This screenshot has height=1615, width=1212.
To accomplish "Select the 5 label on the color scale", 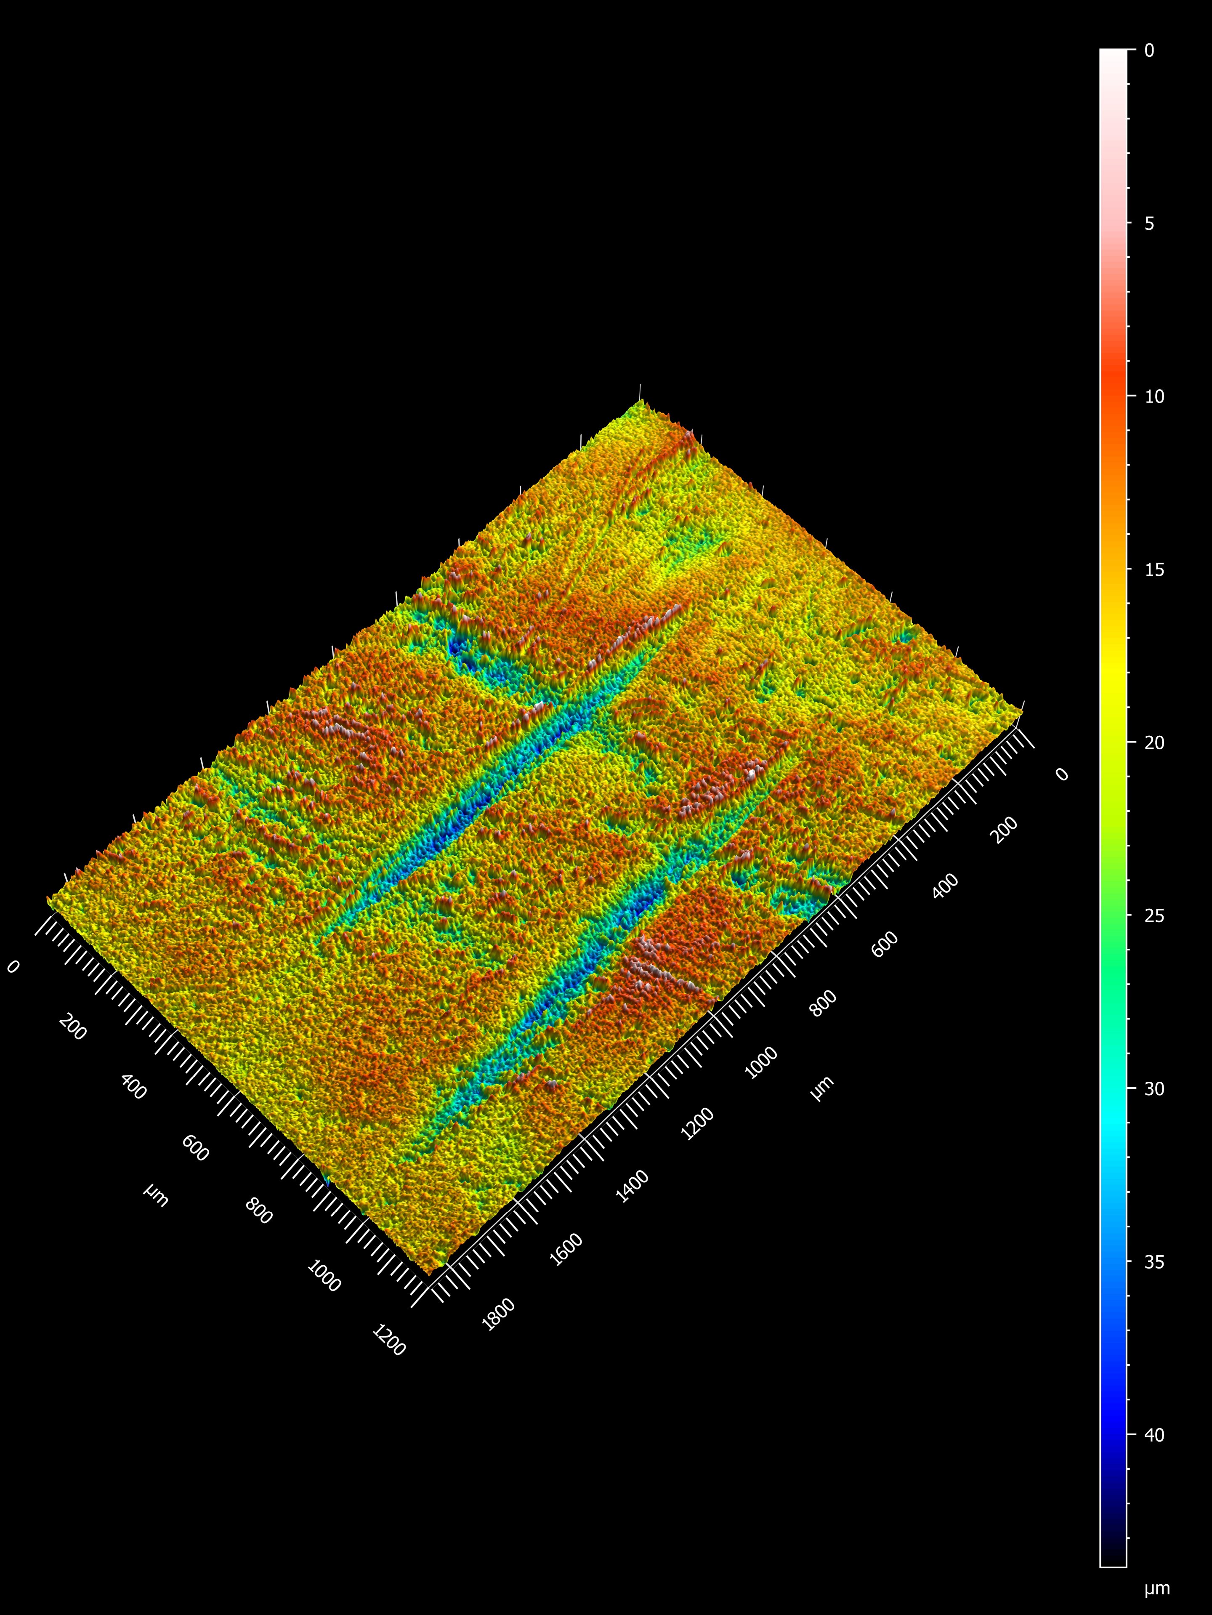I will pyautogui.click(x=1150, y=223).
